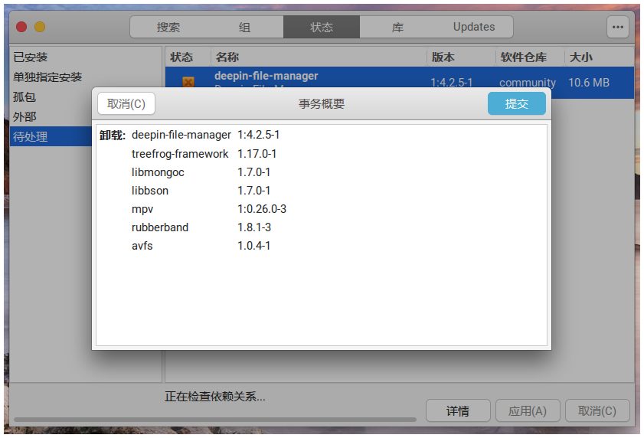The width and height of the screenshot is (644, 438).
Task: Sort by the 大小 column header
Action: [x=600, y=57]
